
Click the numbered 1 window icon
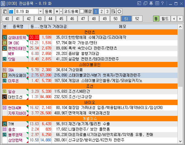coord(3,4)
